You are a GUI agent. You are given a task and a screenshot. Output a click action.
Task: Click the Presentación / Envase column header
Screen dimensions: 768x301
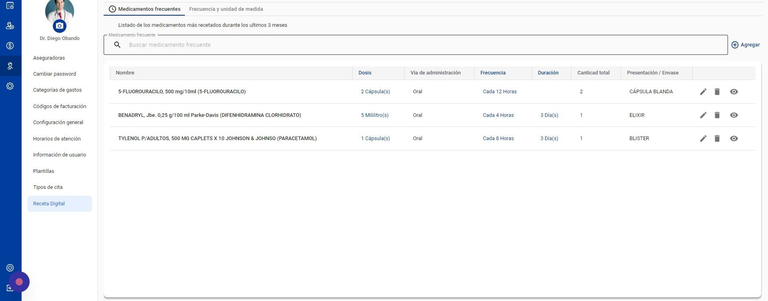click(653, 73)
